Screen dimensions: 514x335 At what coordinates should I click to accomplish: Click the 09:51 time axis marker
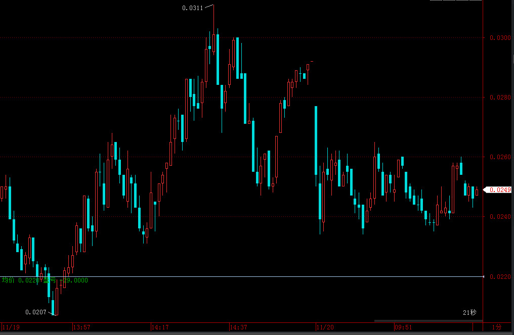click(x=403, y=327)
